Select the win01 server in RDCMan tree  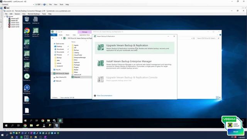point(15,25)
